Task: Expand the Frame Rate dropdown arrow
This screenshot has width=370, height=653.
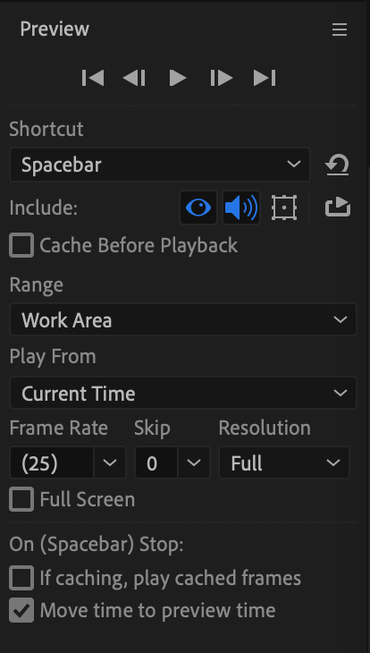Action: [x=110, y=462]
